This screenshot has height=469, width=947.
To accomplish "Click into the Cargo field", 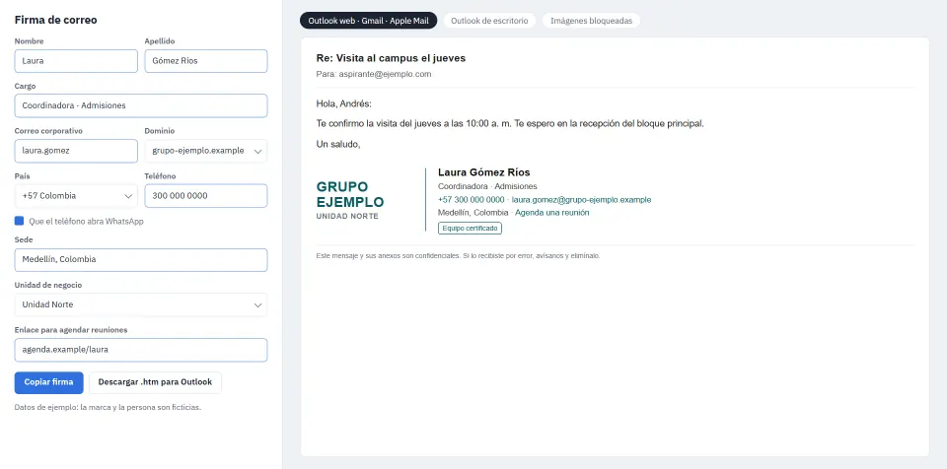I will coord(141,105).
